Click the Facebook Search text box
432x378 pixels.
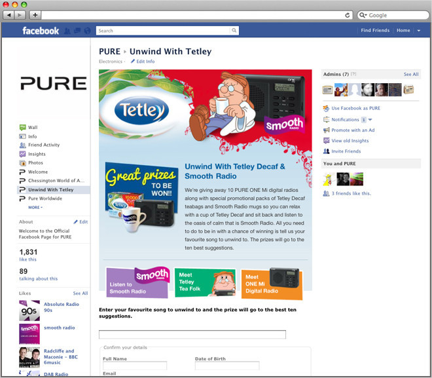(x=163, y=31)
